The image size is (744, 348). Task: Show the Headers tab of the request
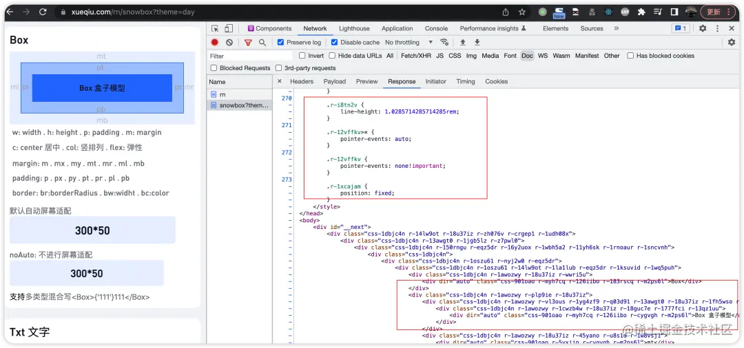pos(302,81)
